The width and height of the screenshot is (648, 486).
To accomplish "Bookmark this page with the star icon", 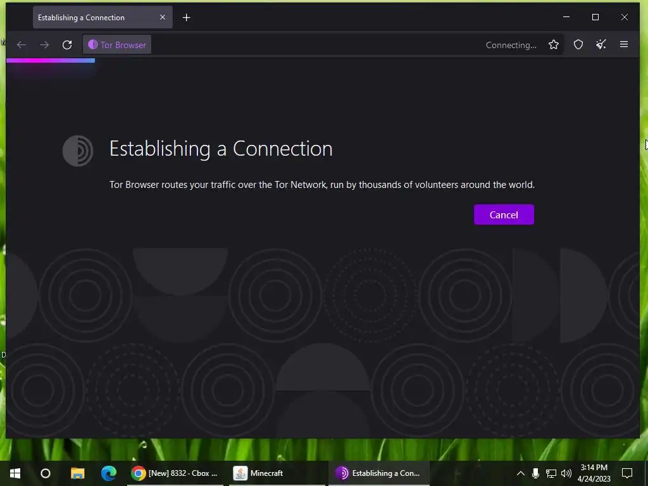I will tap(554, 45).
